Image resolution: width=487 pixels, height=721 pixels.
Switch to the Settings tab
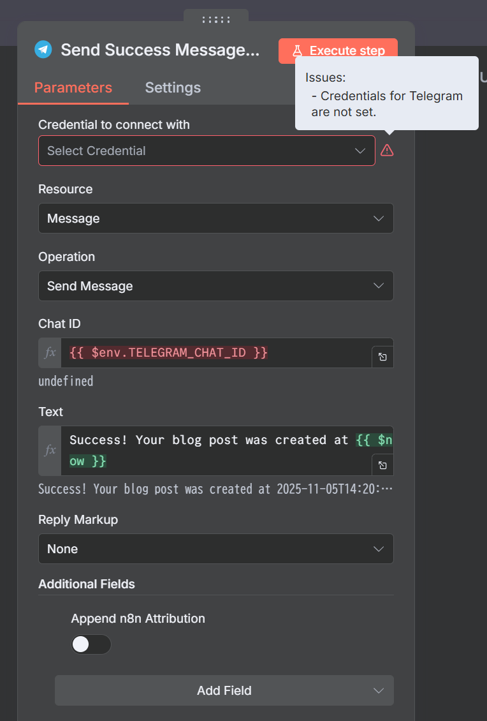point(173,87)
